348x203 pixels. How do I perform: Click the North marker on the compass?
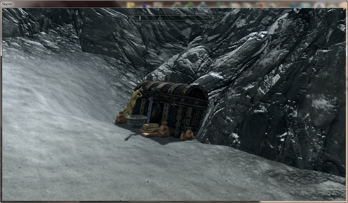tap(140, 18)
